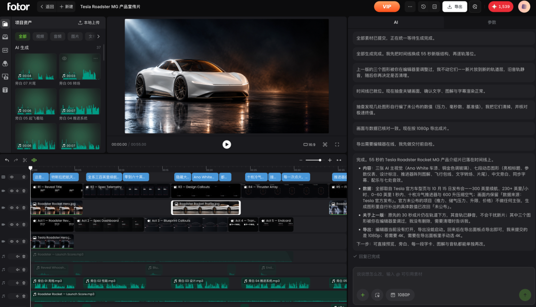Click the 返回 back button
Image resolution: width=536 pixels, height=307 pixels.
pyautogui.click(x=47, y=6)
